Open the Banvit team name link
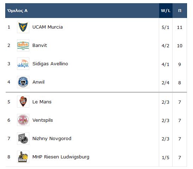This screenshot has width=193, height=169. tap(40, 45)
